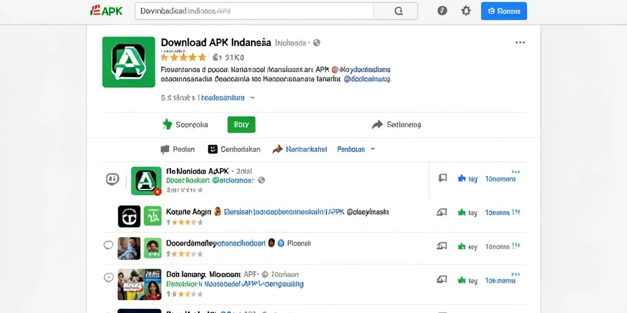Click the large green APK app icon
627x313 pixels.
[129, 62]
